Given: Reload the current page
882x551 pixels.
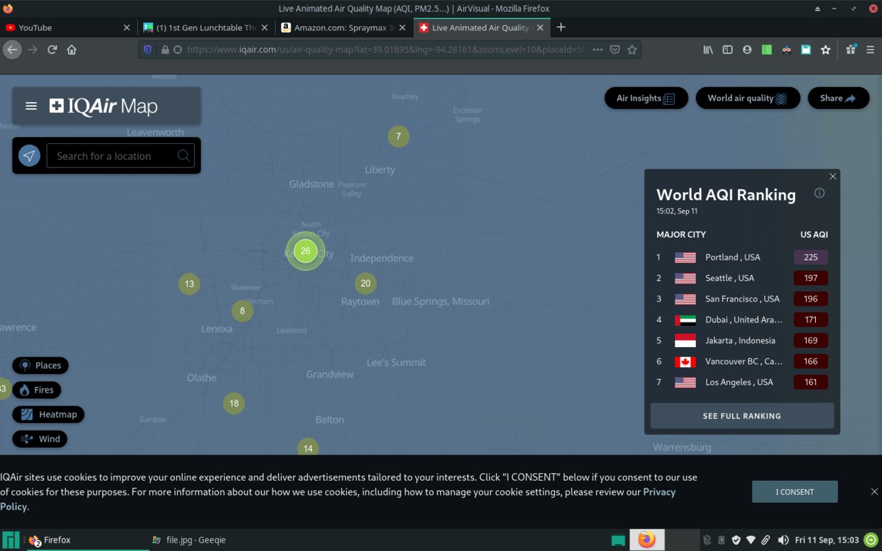Looking at the screenshot, I should tap(52, 50).
